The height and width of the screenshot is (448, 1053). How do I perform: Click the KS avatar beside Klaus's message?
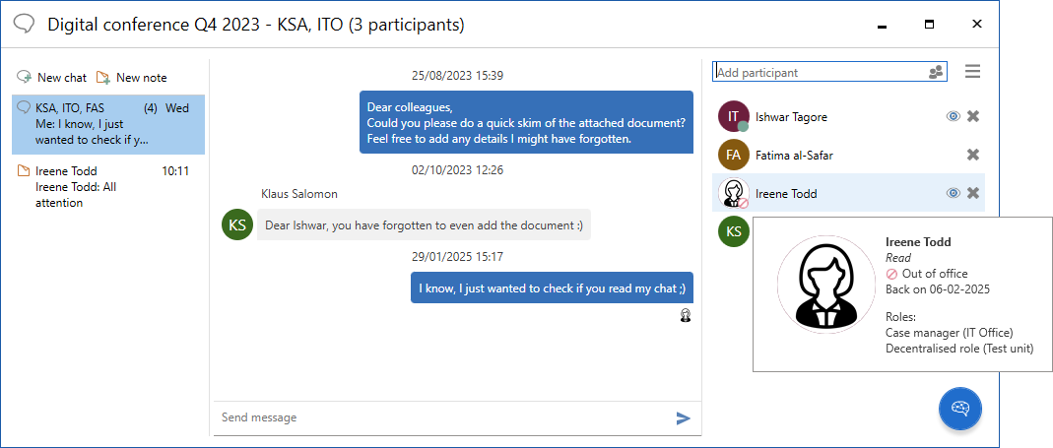237,224
